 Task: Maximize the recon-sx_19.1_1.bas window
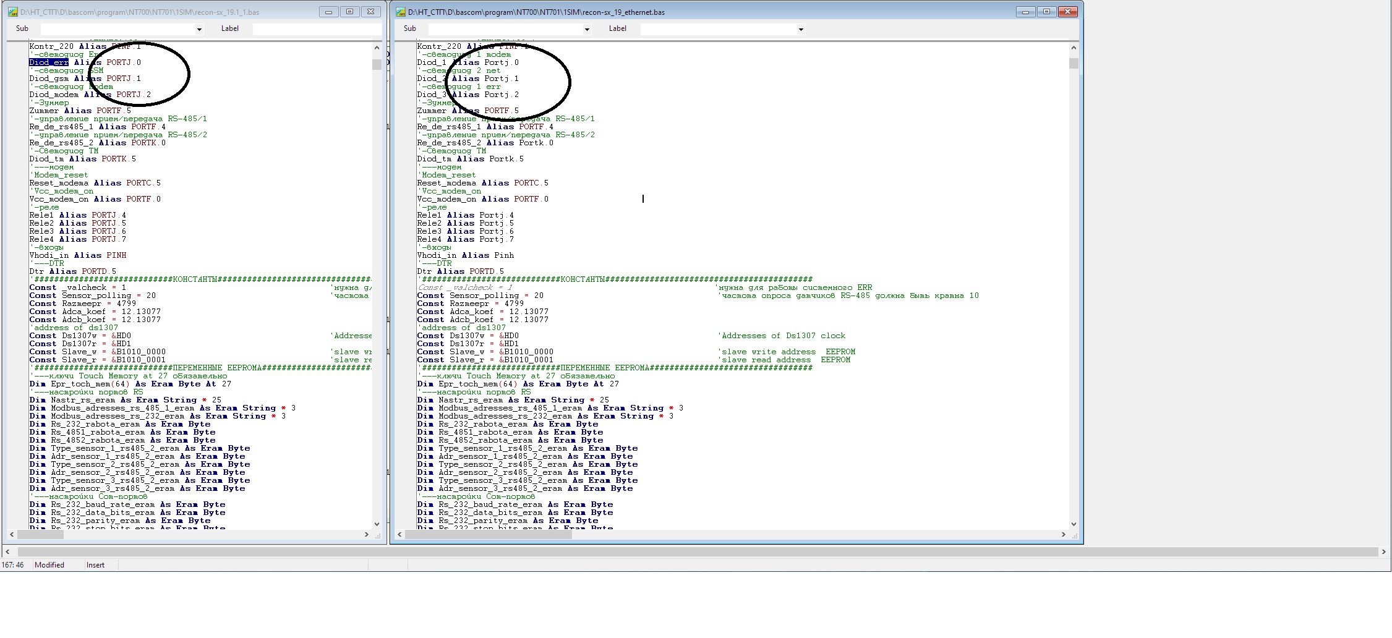pyautogui.click(x=349, y=12)
